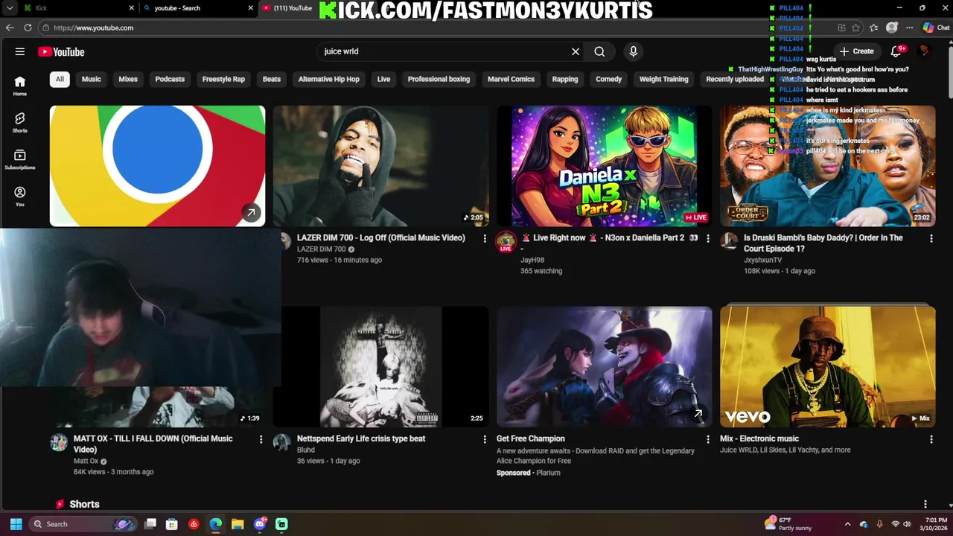This screenshot has height=536, width=953.
Task: Click the YouTube logo
Action: (61, 51)
